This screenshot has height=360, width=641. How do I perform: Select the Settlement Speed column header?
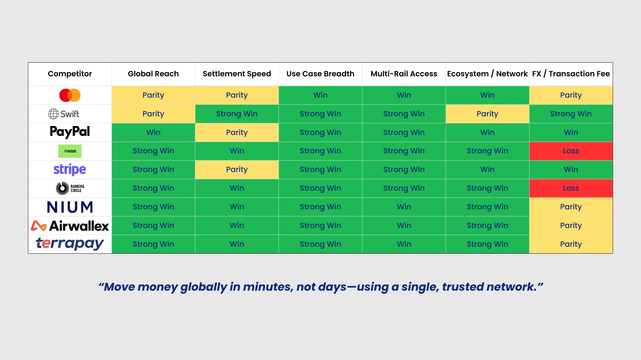237,74
